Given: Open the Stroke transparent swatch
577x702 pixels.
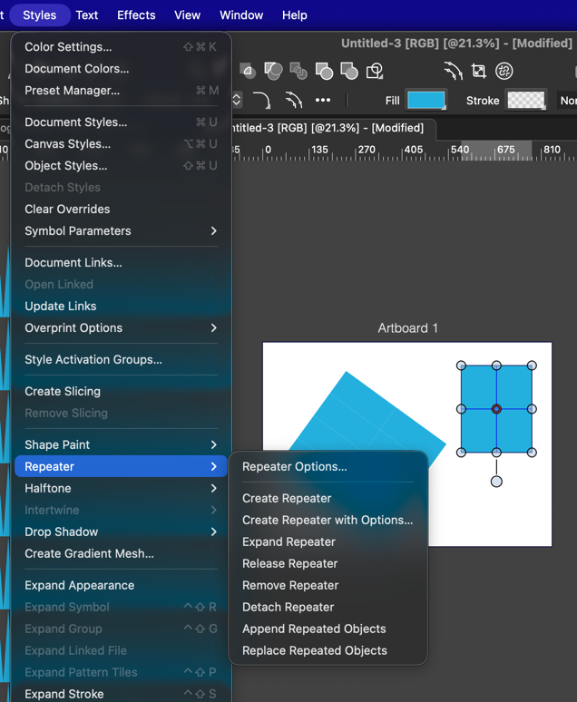Looking at the screenshot, I should (x=525, y=101).
